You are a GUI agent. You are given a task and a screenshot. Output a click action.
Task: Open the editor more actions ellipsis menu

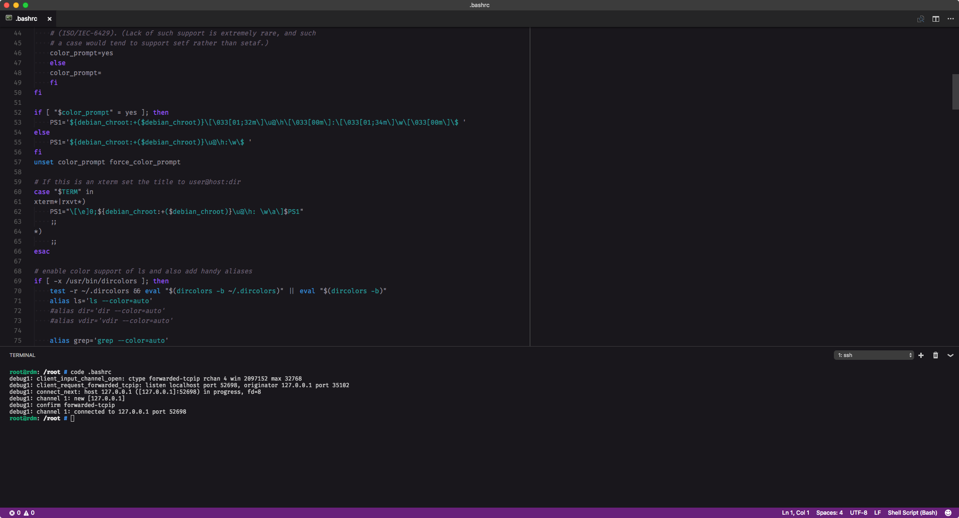point(951,19)
